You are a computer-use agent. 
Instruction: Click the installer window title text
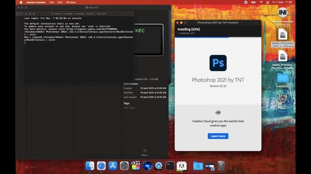218,23
